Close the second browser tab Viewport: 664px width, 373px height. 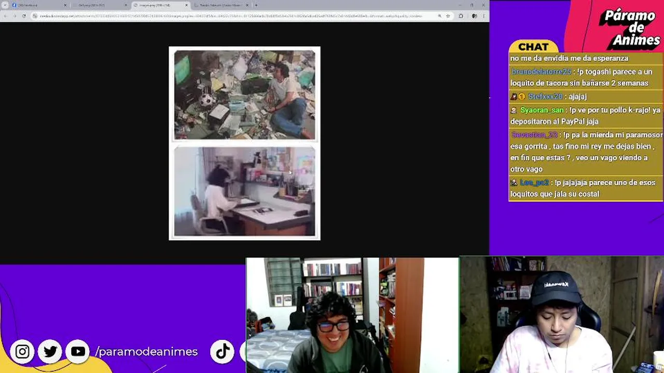(126, 5)
